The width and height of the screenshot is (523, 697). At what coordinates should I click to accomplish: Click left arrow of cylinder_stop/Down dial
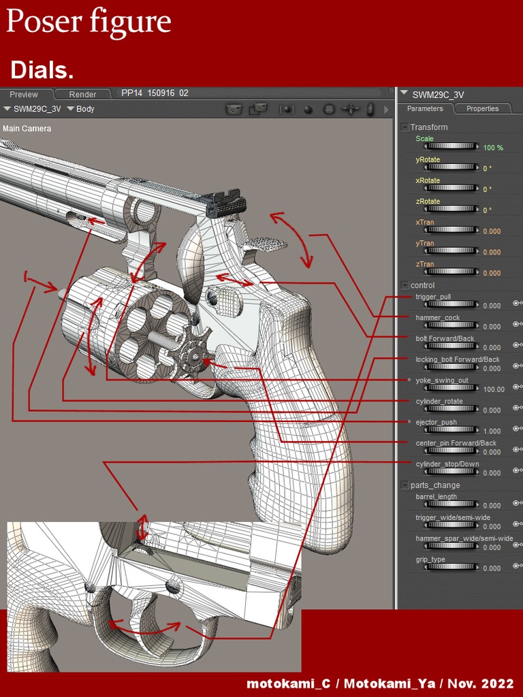pyautogui.click(x=426, y=472)
